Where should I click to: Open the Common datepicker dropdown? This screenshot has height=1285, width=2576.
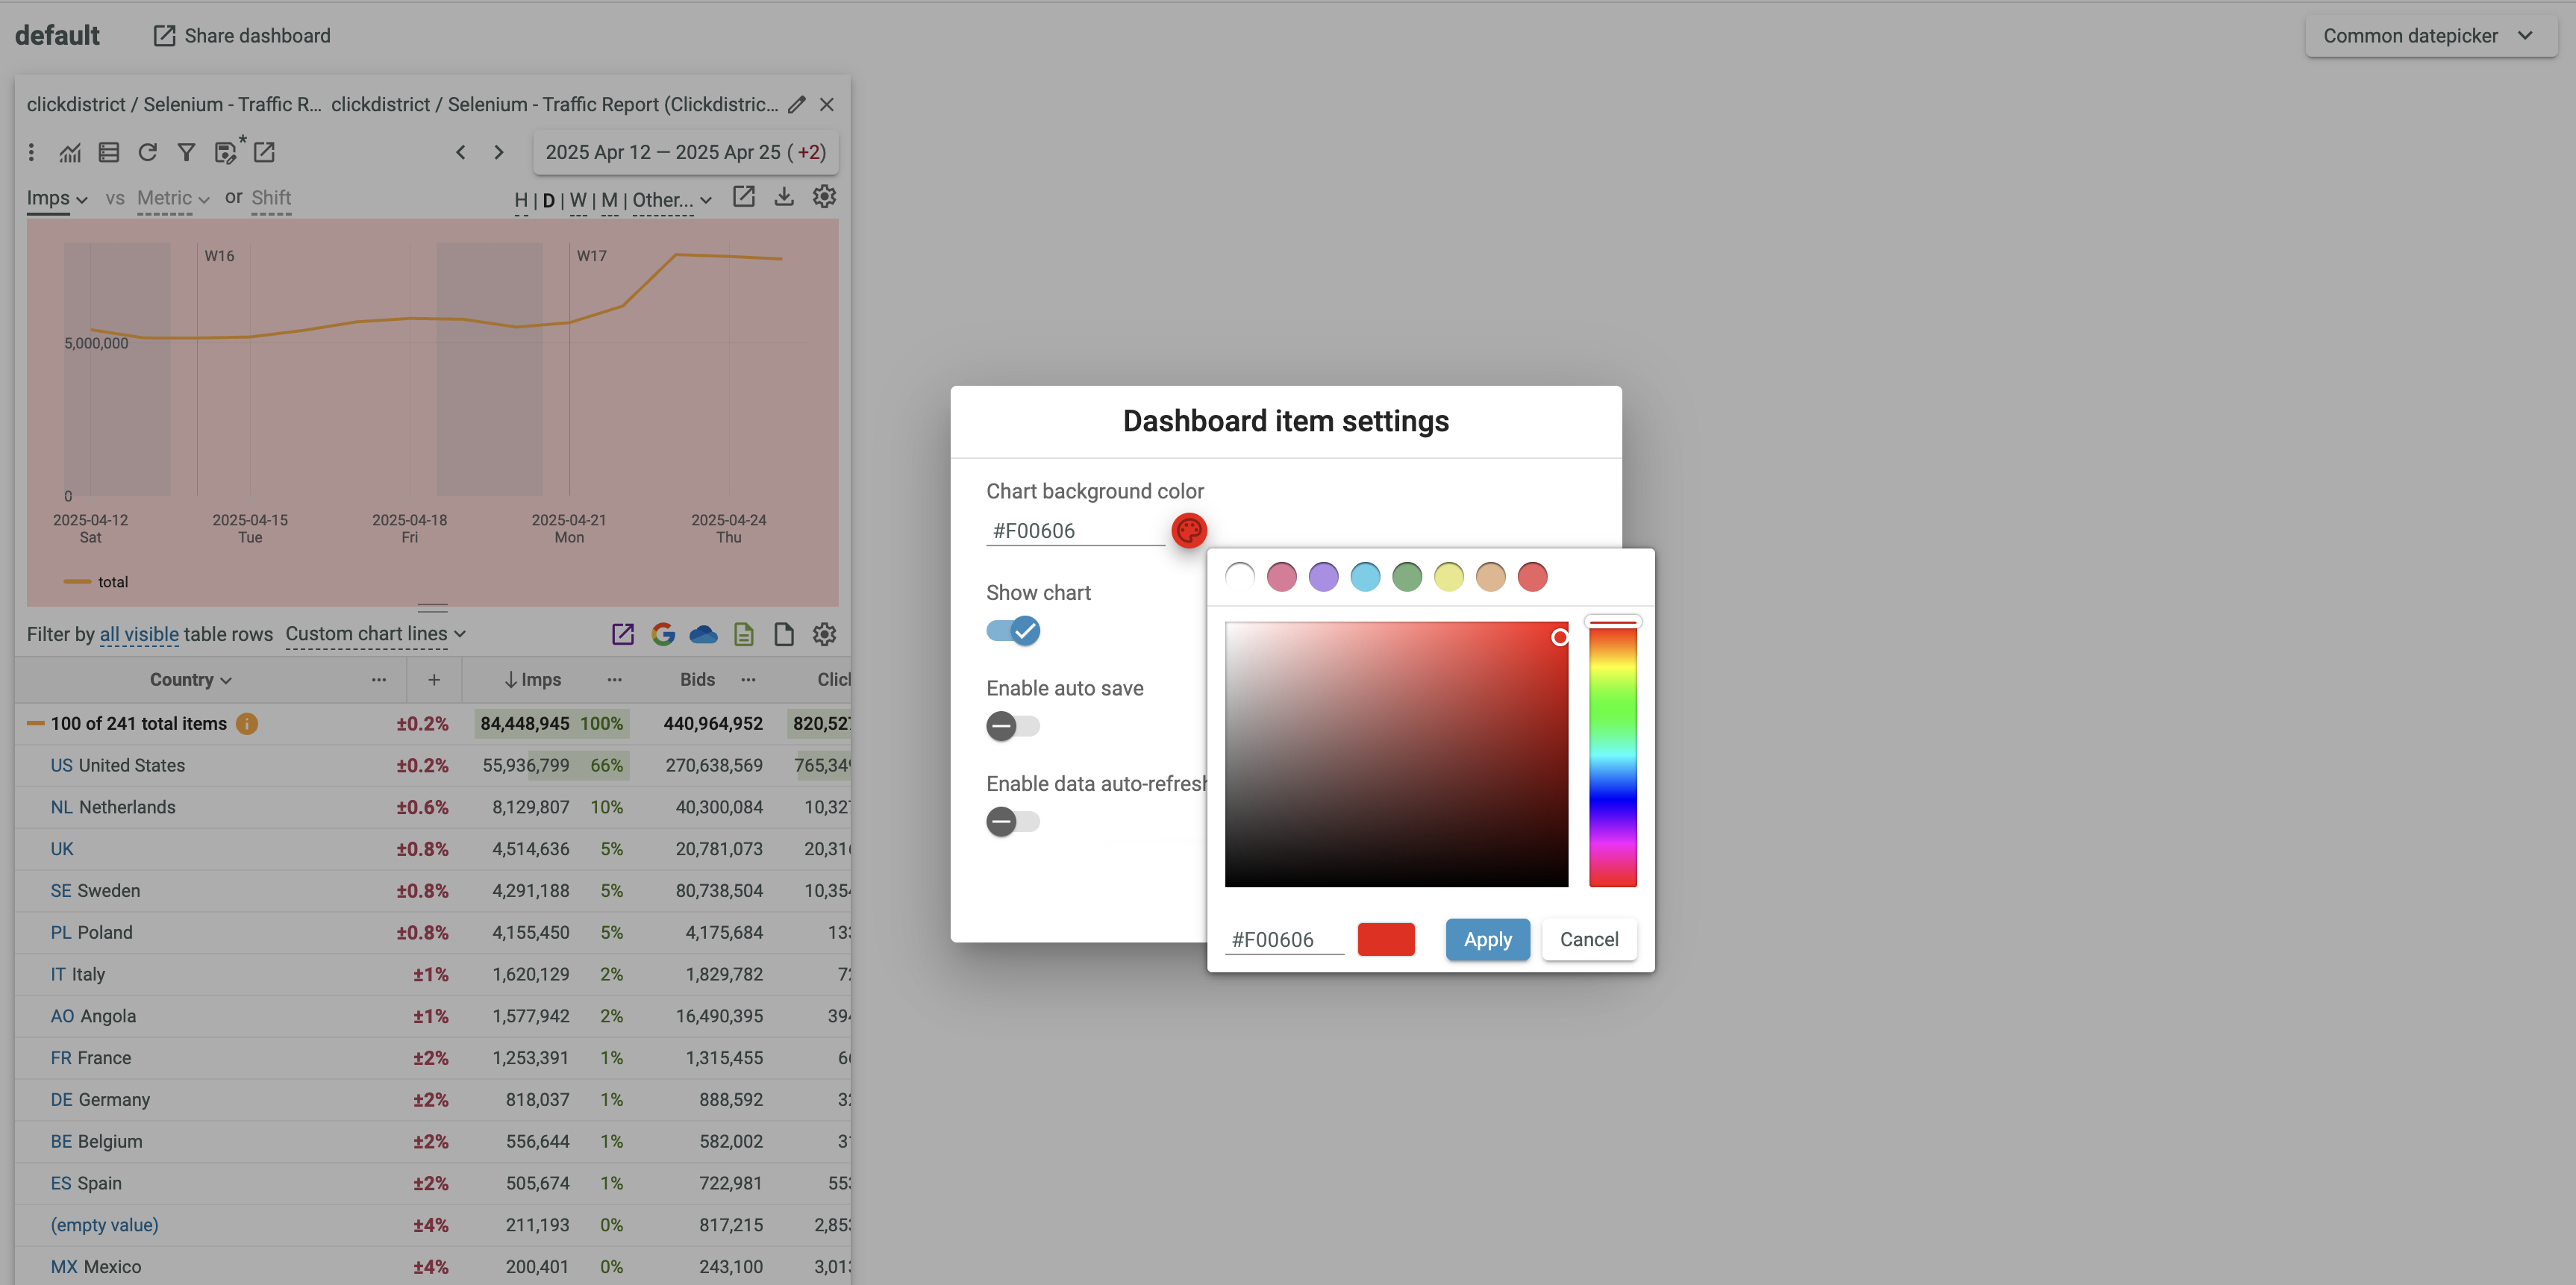[x=2429, y=36]
